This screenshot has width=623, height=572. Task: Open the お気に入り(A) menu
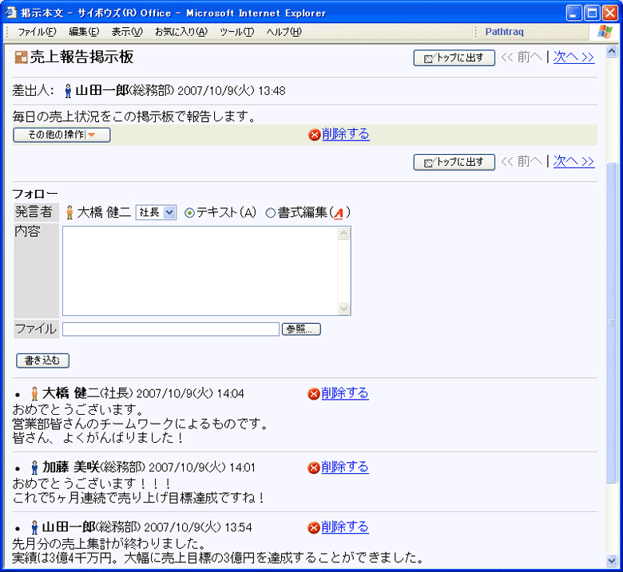point(181,32)
